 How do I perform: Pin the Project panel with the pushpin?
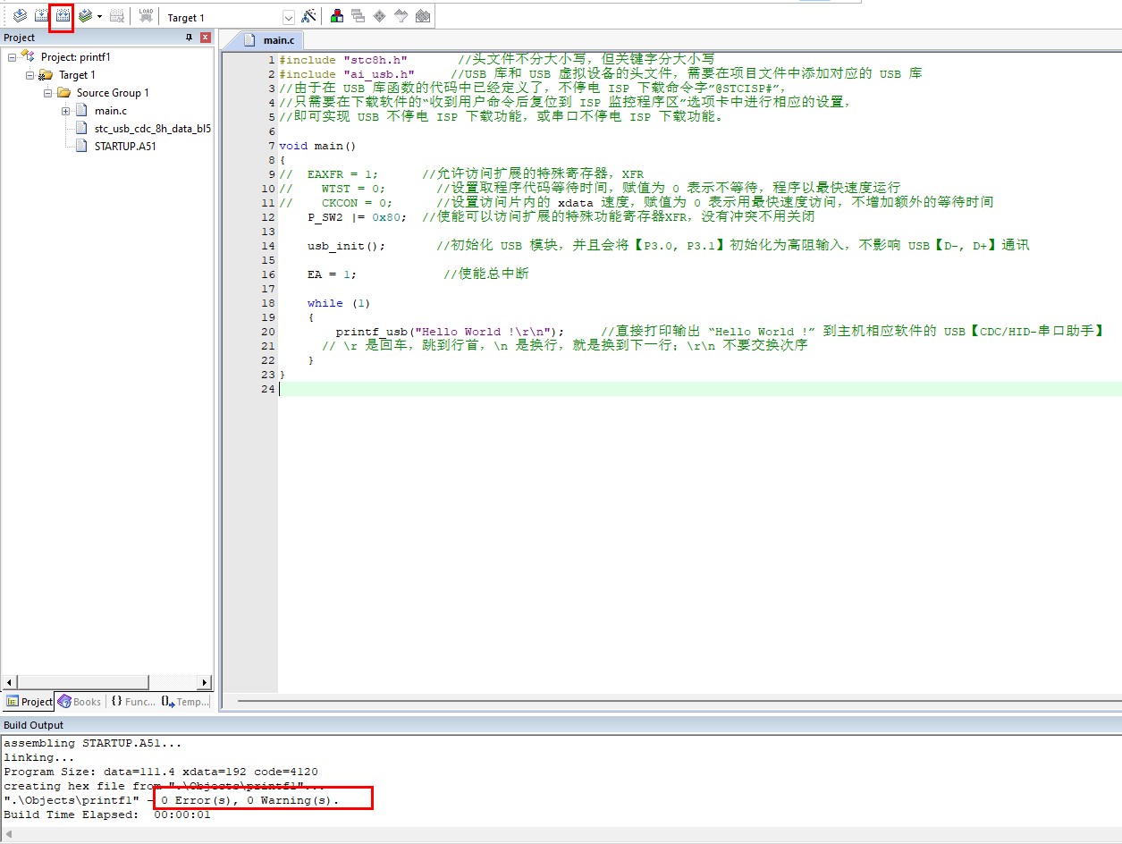(x=189, y=38)
